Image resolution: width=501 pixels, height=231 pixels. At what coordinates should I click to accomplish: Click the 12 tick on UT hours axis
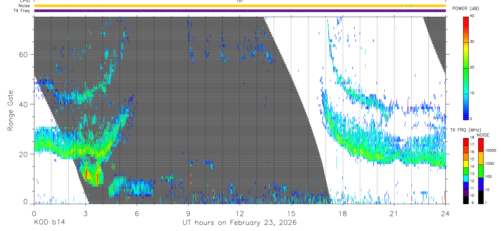pos(239,213)
